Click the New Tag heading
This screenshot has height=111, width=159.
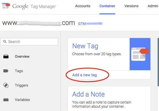point(85,46)
